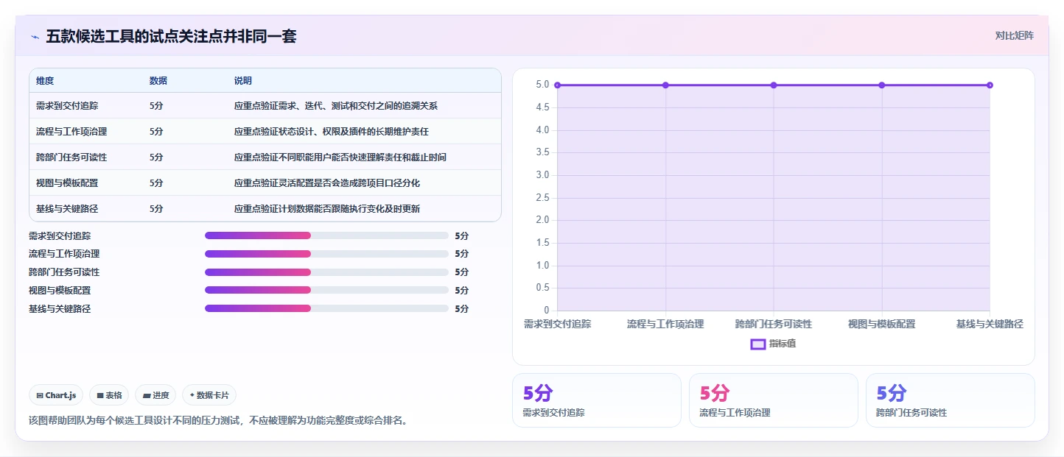The width and height of the screenshot is (1064, 457).
Task: Click y-axis tick 0.5 in chart
Action: coord(542,288)
